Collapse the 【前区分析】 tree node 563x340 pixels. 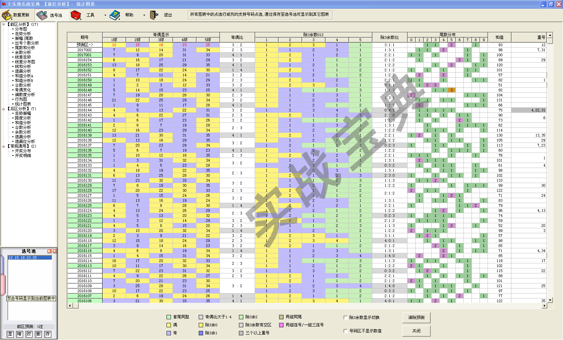[x=4, y=24]
